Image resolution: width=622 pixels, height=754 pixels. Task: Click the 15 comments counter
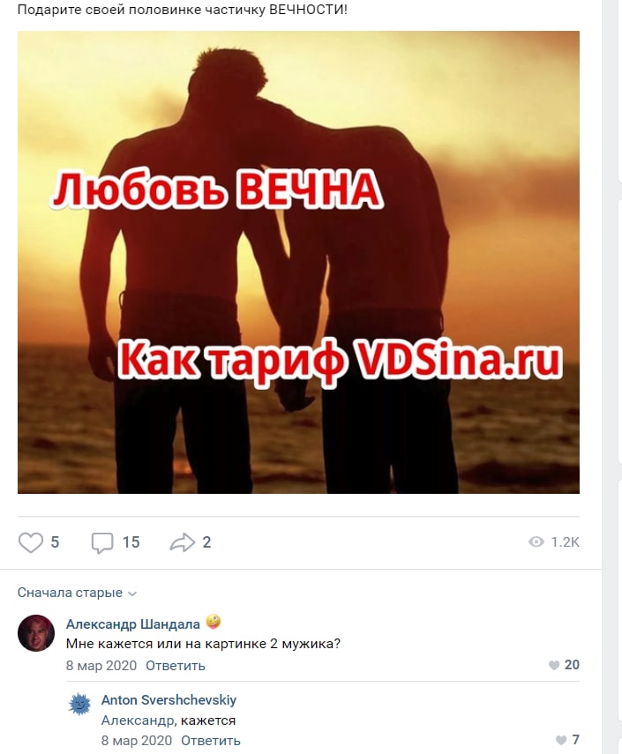coord(131,542)
